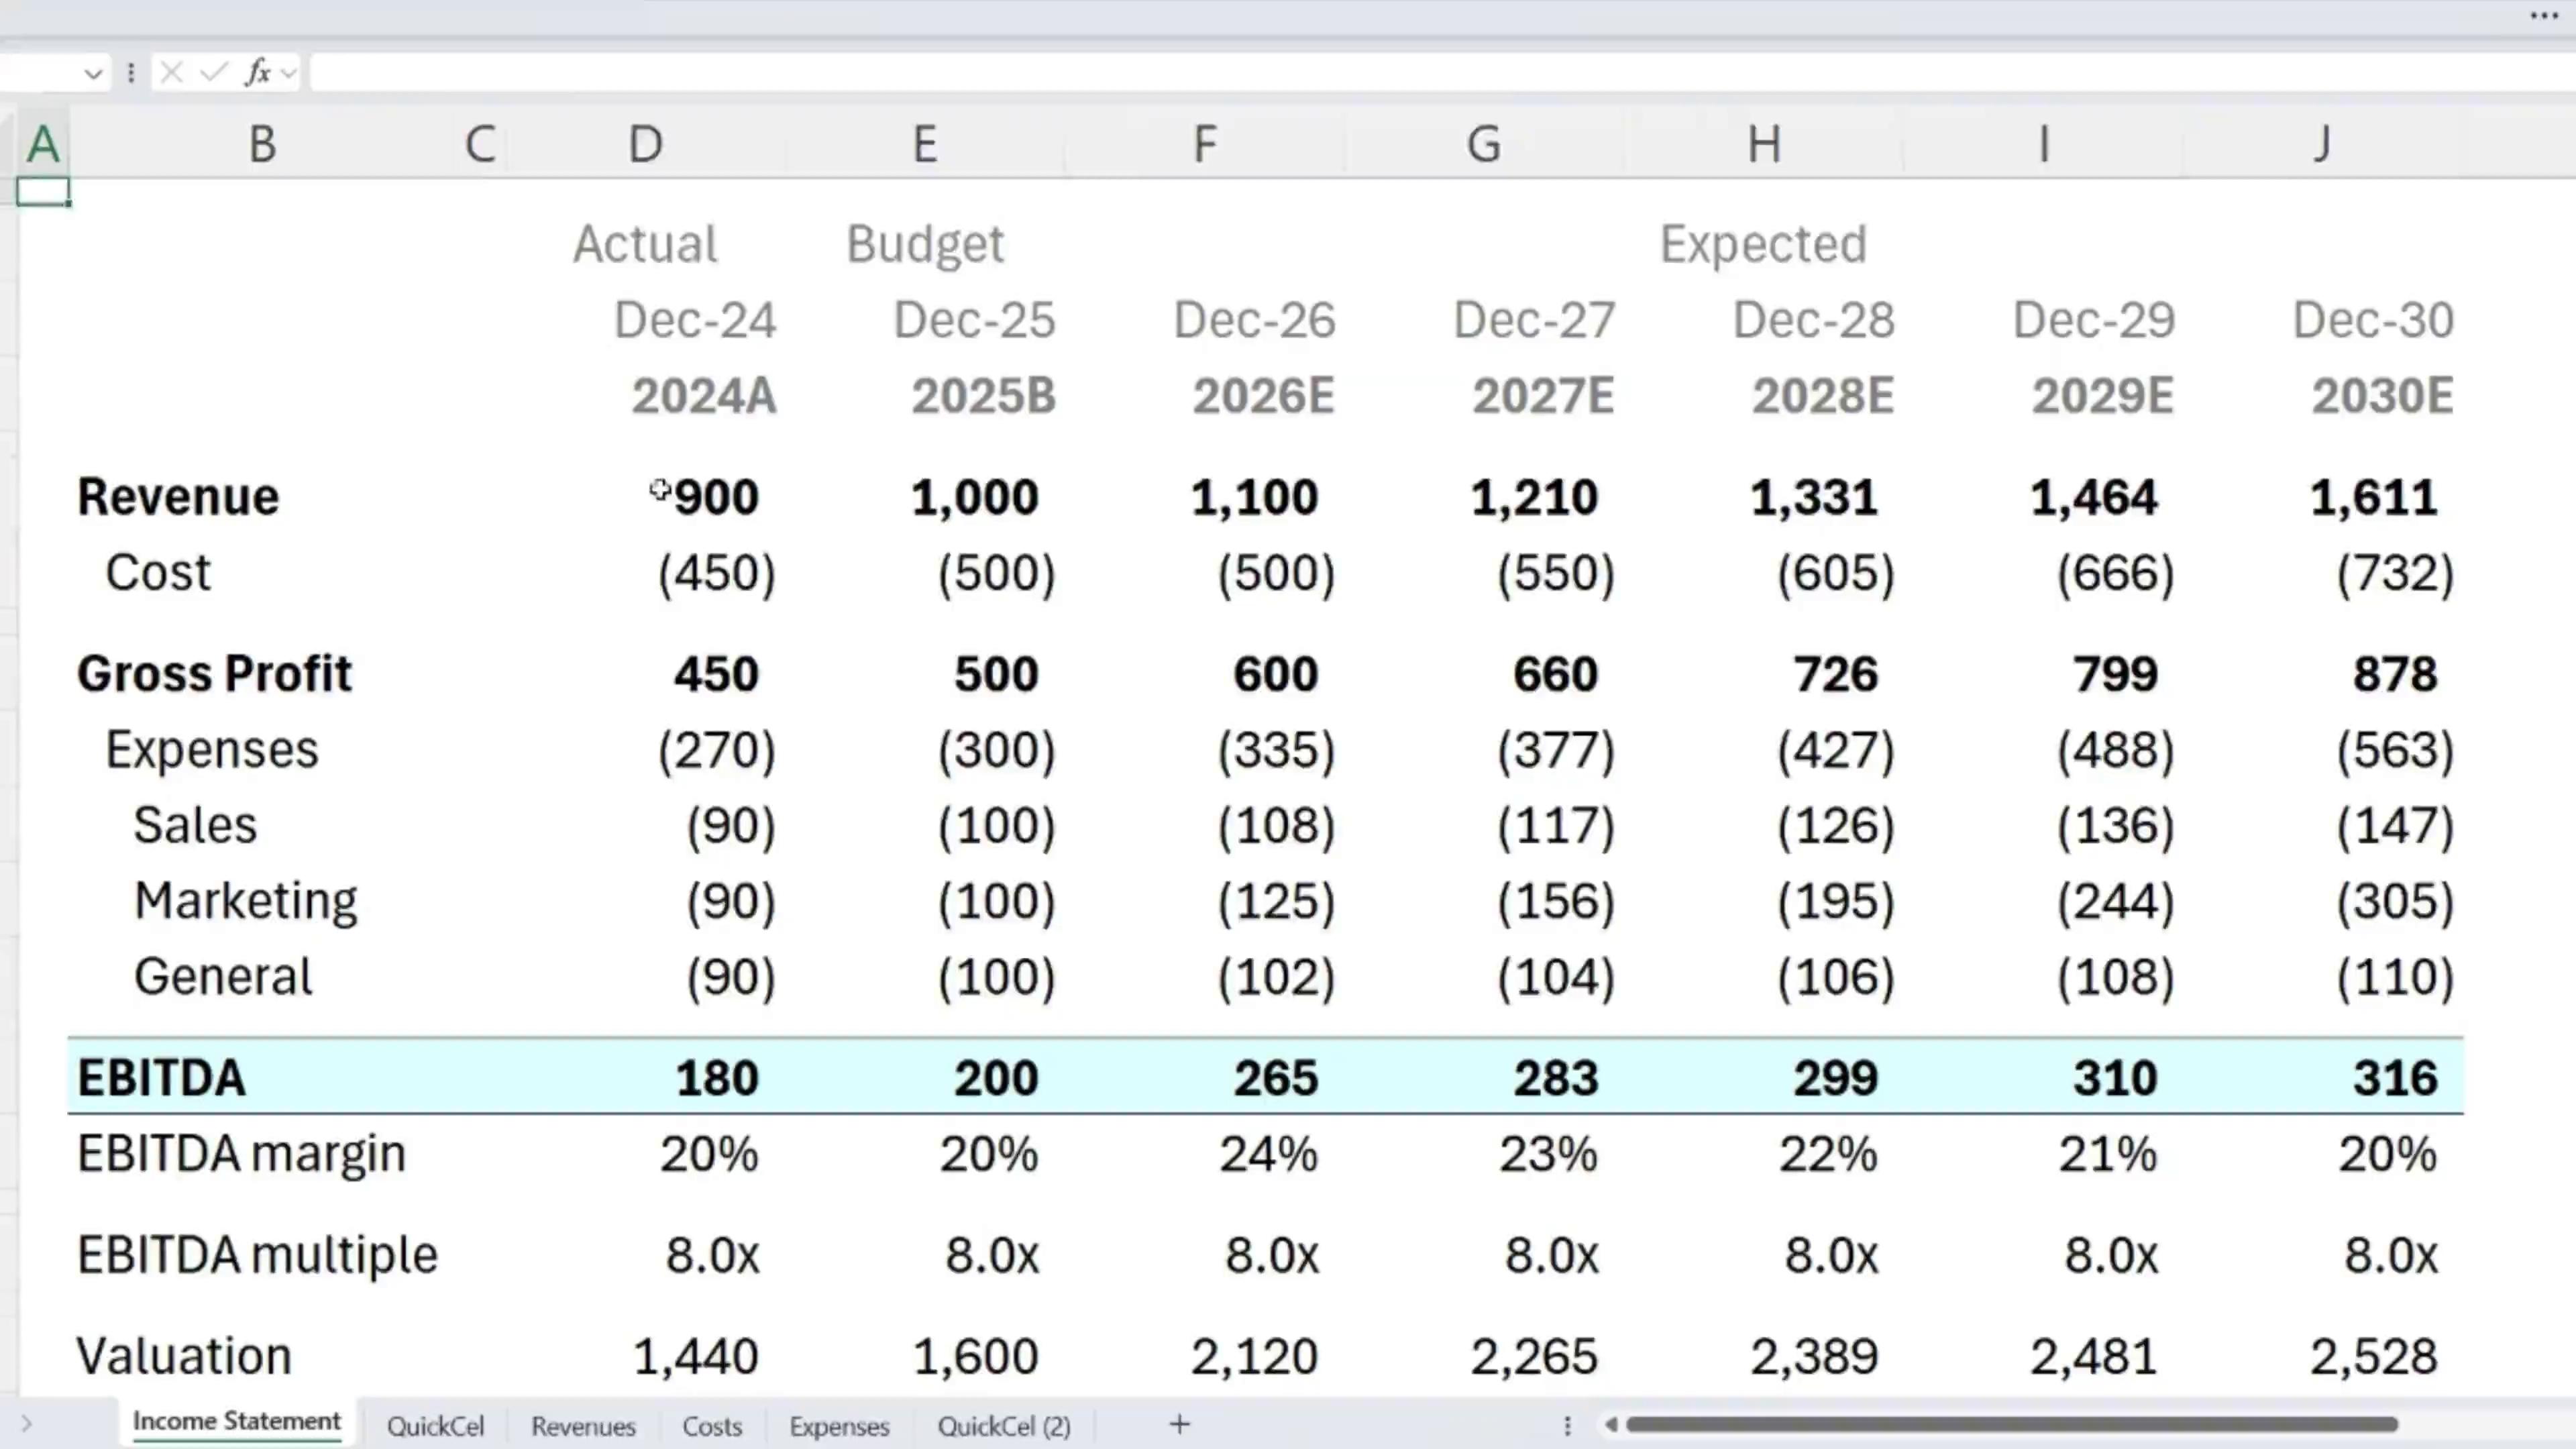
Task: Open the ellipsis menu at top right
Action: pos(2544,16)
